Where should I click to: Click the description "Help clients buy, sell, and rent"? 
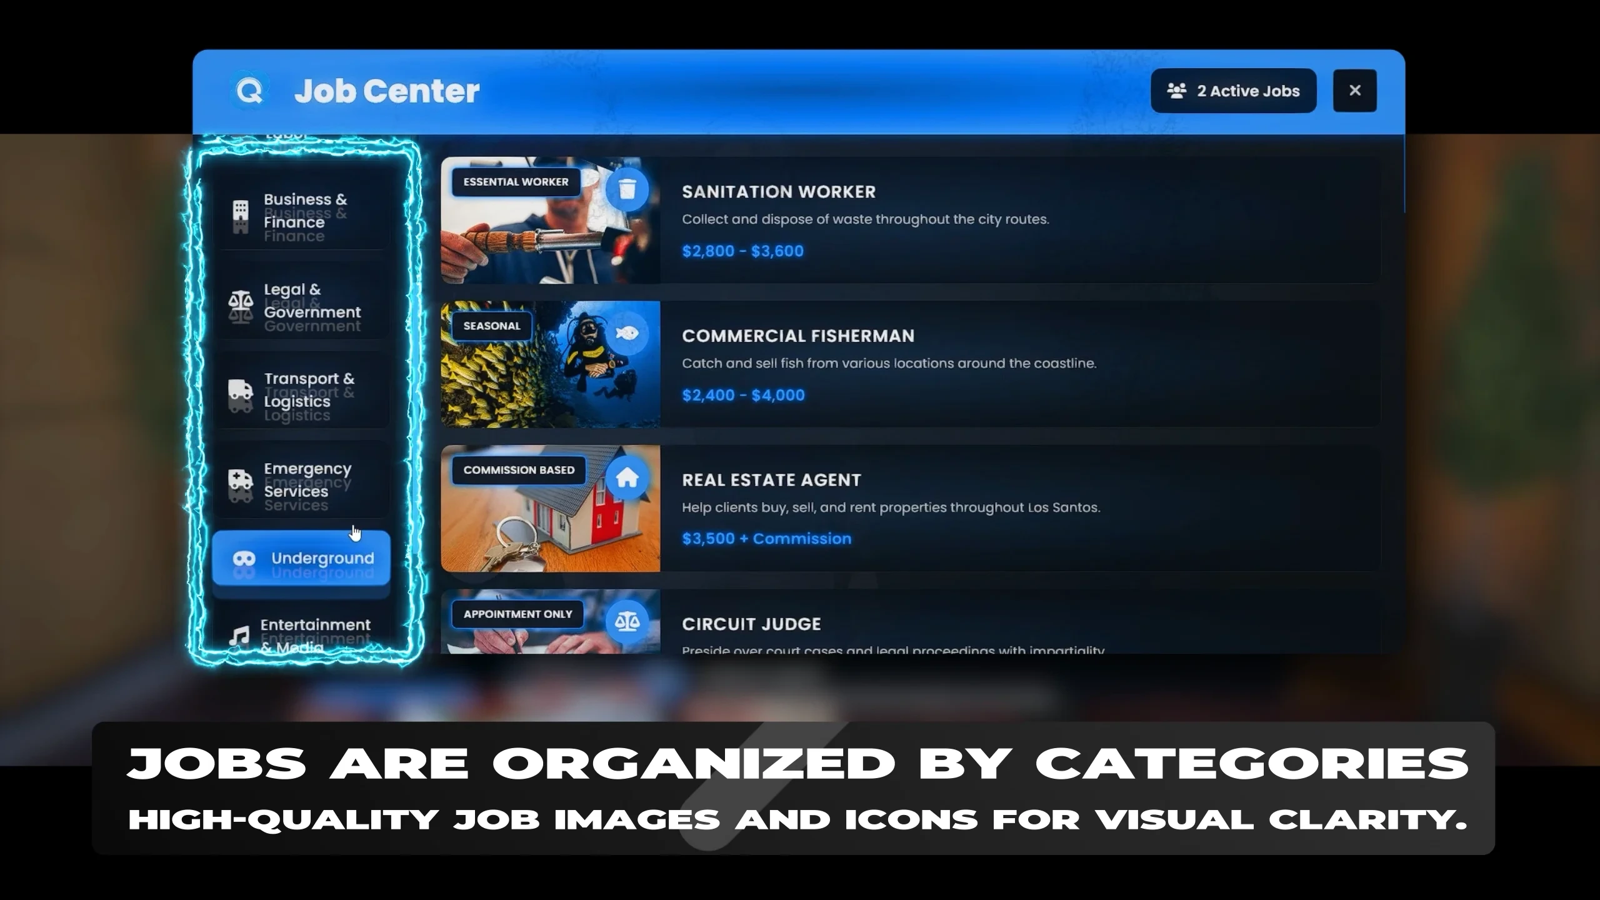(x=891, y=507)
